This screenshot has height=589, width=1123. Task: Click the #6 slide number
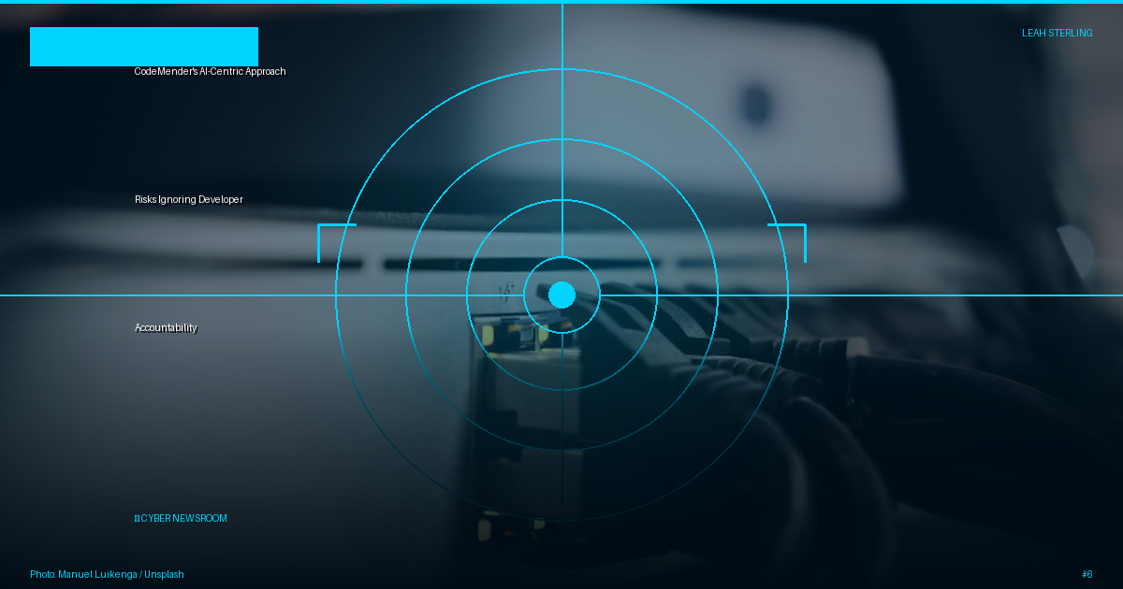(1087, 574)
